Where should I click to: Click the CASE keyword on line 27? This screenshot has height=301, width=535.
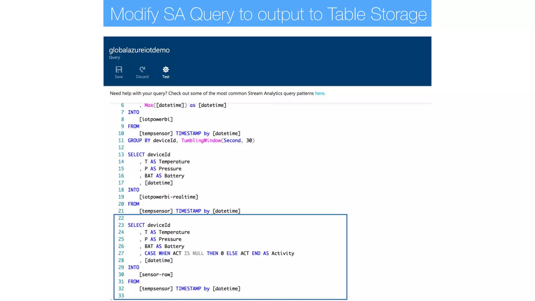tap(150, 253)
